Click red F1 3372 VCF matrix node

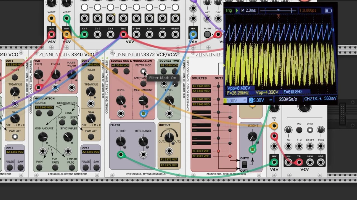click(x=218, y=151)
